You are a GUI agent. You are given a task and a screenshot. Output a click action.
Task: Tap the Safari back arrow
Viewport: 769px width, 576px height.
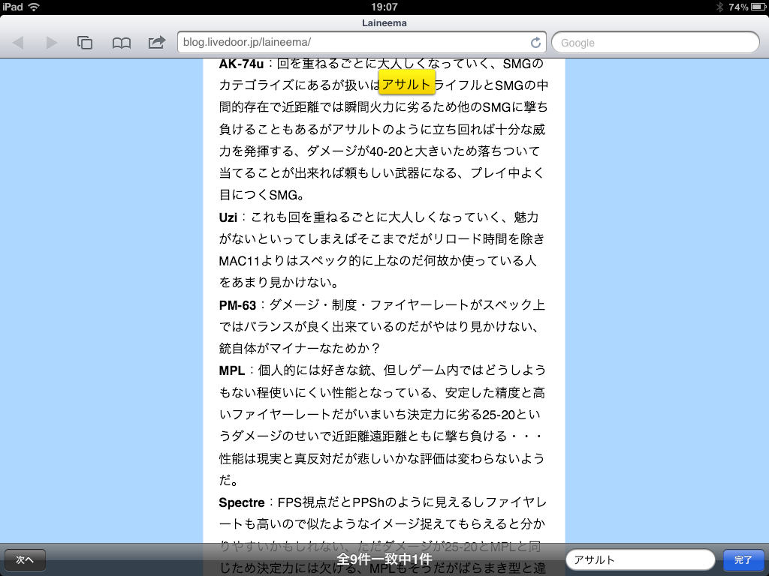pyautogui.click(x=18, y=43)
